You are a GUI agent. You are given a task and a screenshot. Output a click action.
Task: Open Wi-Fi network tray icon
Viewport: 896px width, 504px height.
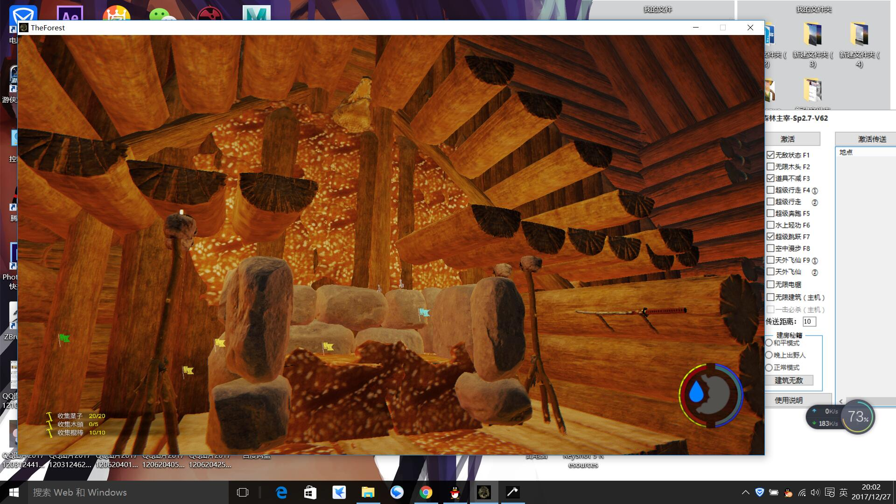click(x=802, y=492)
